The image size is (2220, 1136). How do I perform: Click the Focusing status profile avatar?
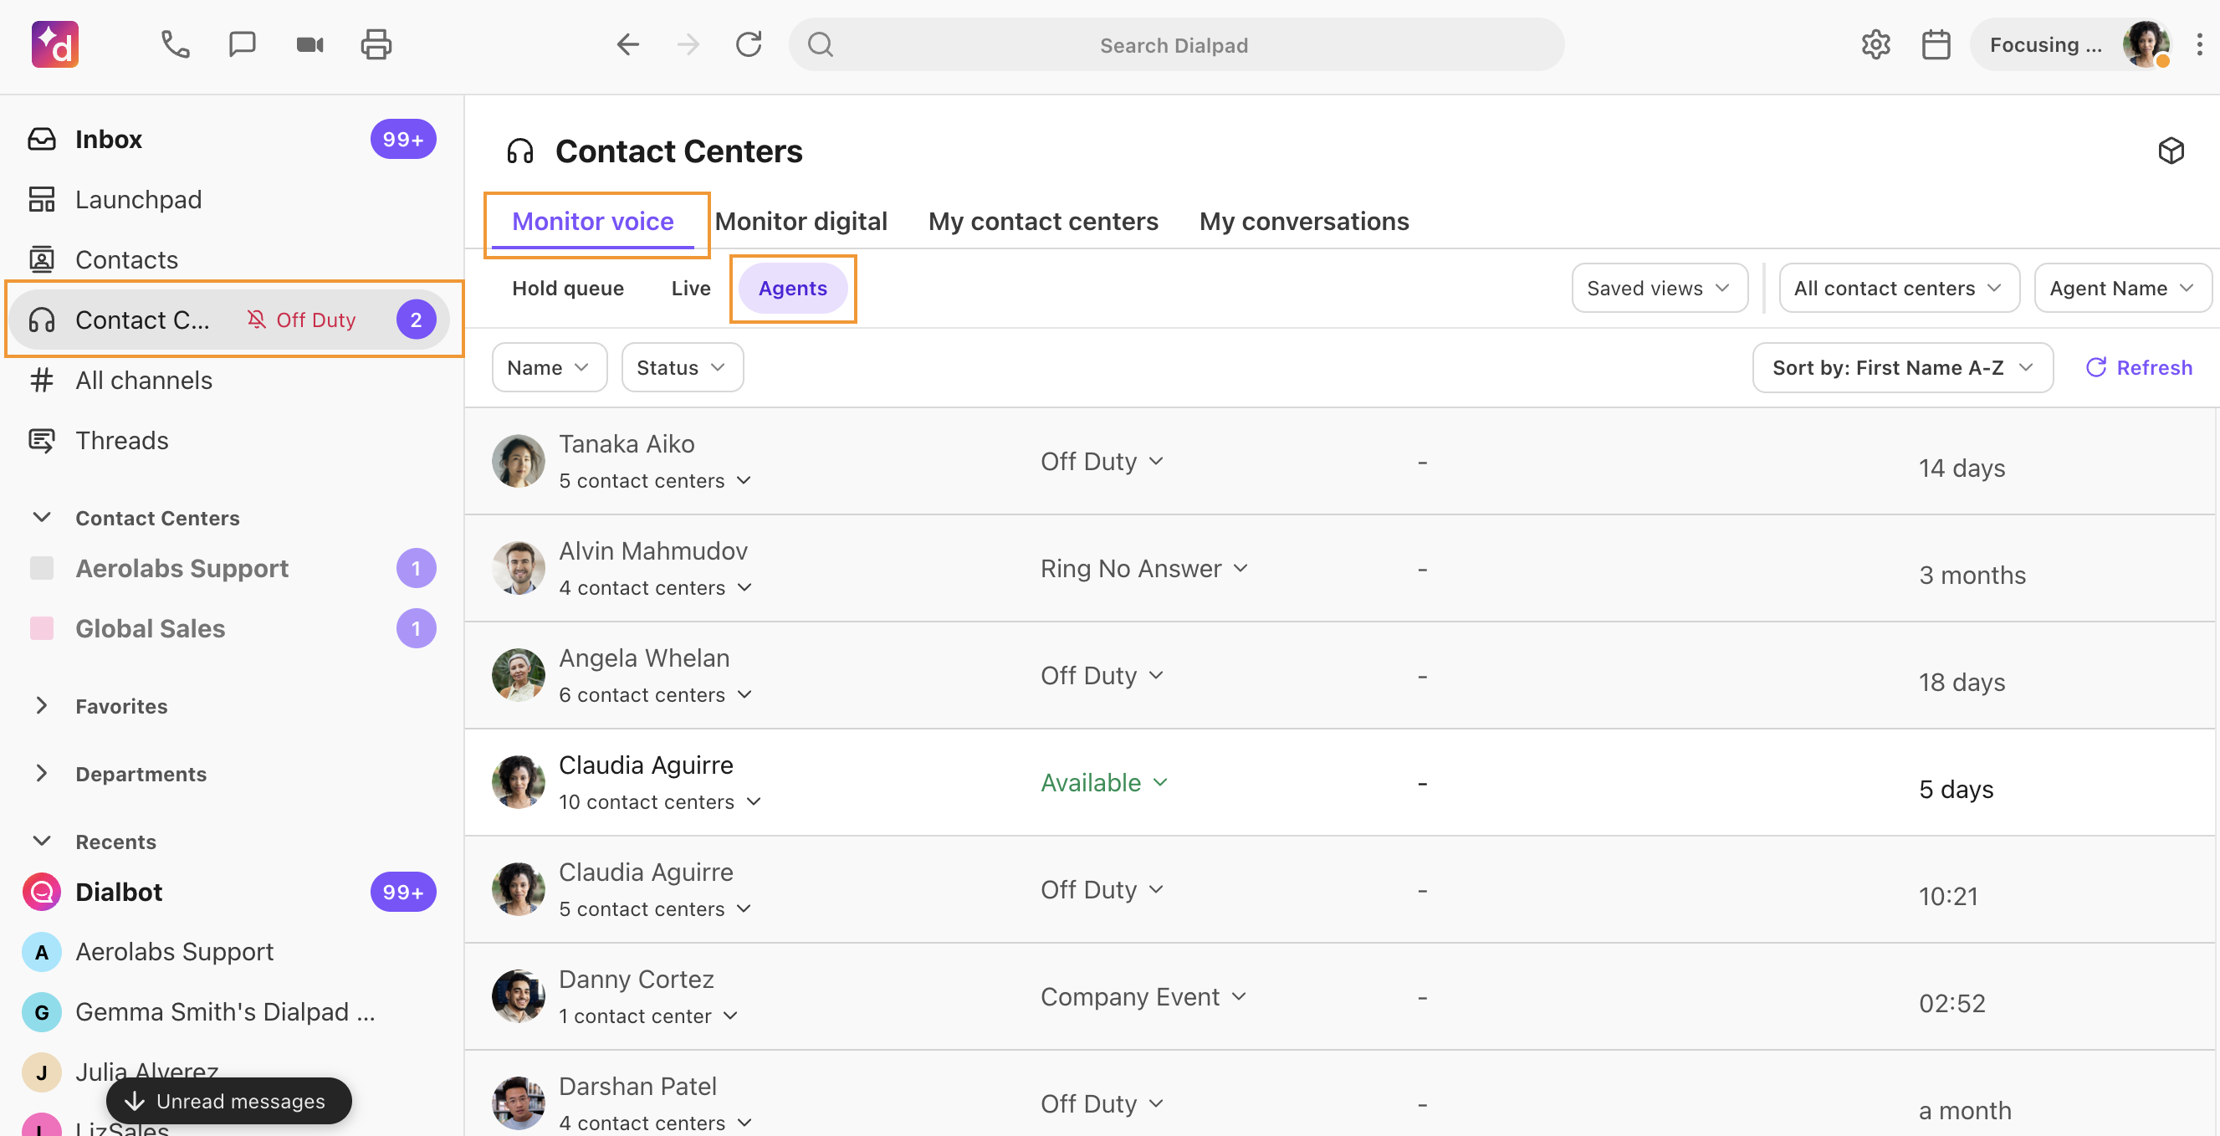(x=2145, y=45)
